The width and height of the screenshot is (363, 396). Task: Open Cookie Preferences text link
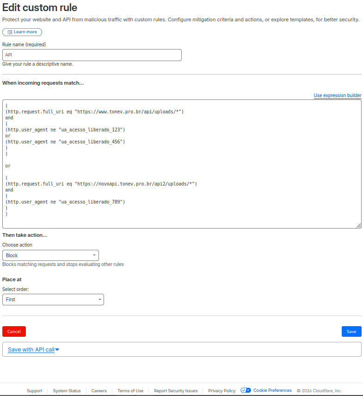[x=272, y=390]
